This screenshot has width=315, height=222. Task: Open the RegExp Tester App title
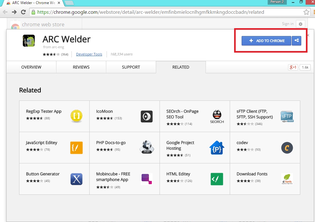tap(44, 111)
